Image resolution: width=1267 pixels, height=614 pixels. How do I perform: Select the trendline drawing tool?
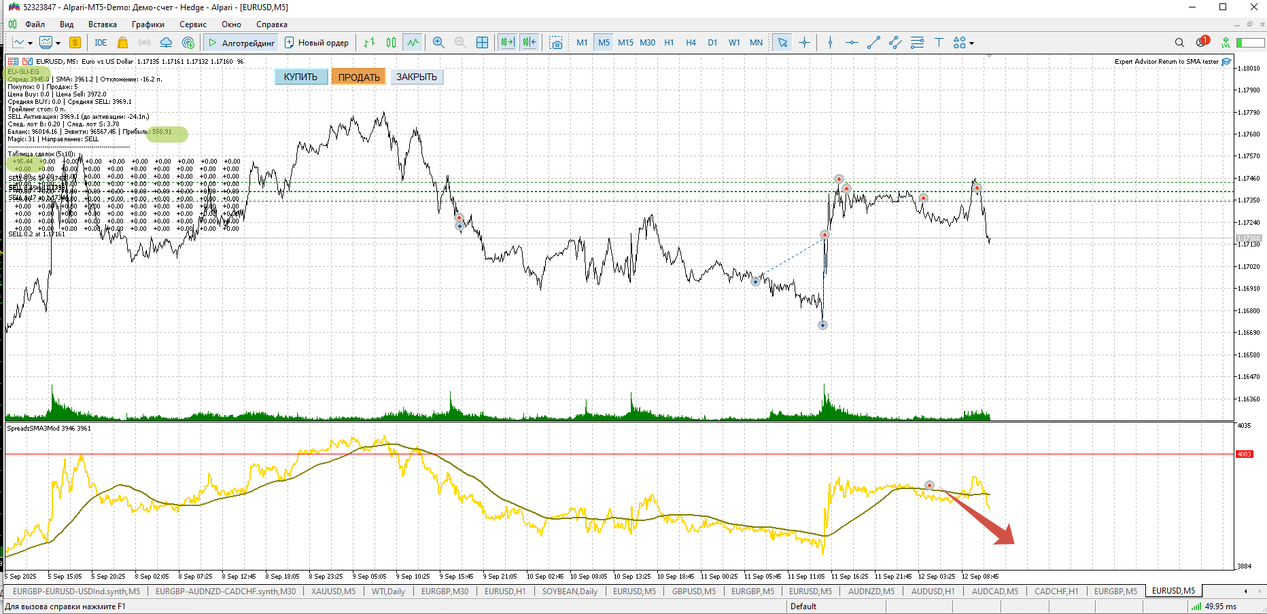[873, 43]
